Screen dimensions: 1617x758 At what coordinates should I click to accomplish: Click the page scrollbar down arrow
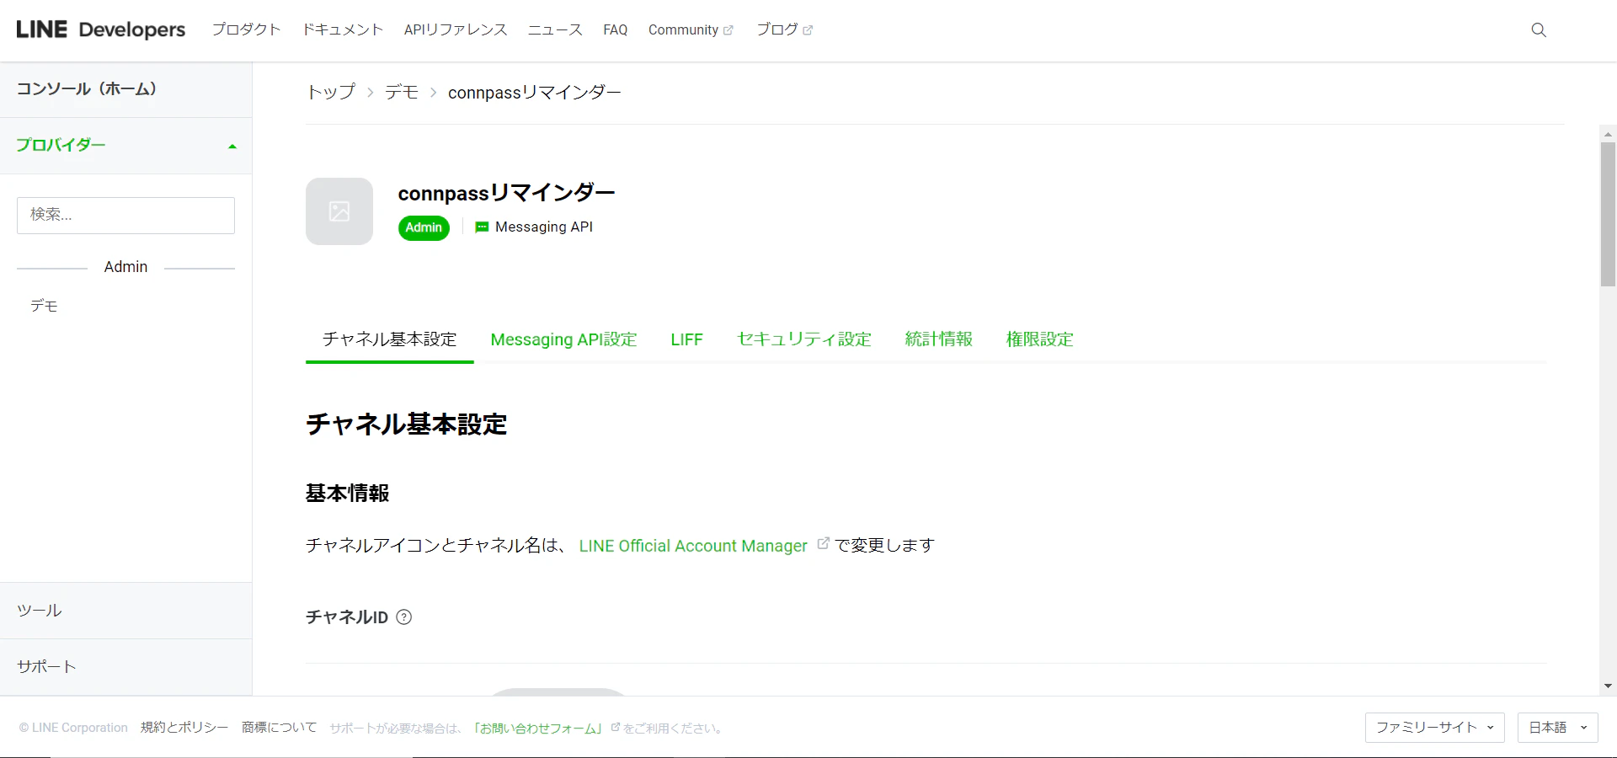pos(1608,686)
